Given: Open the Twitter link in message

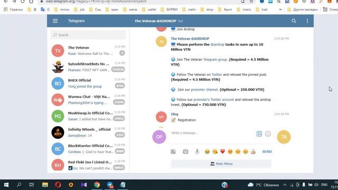Looking at the screenshot, I should pyautogui.click(x=217, y=74).
